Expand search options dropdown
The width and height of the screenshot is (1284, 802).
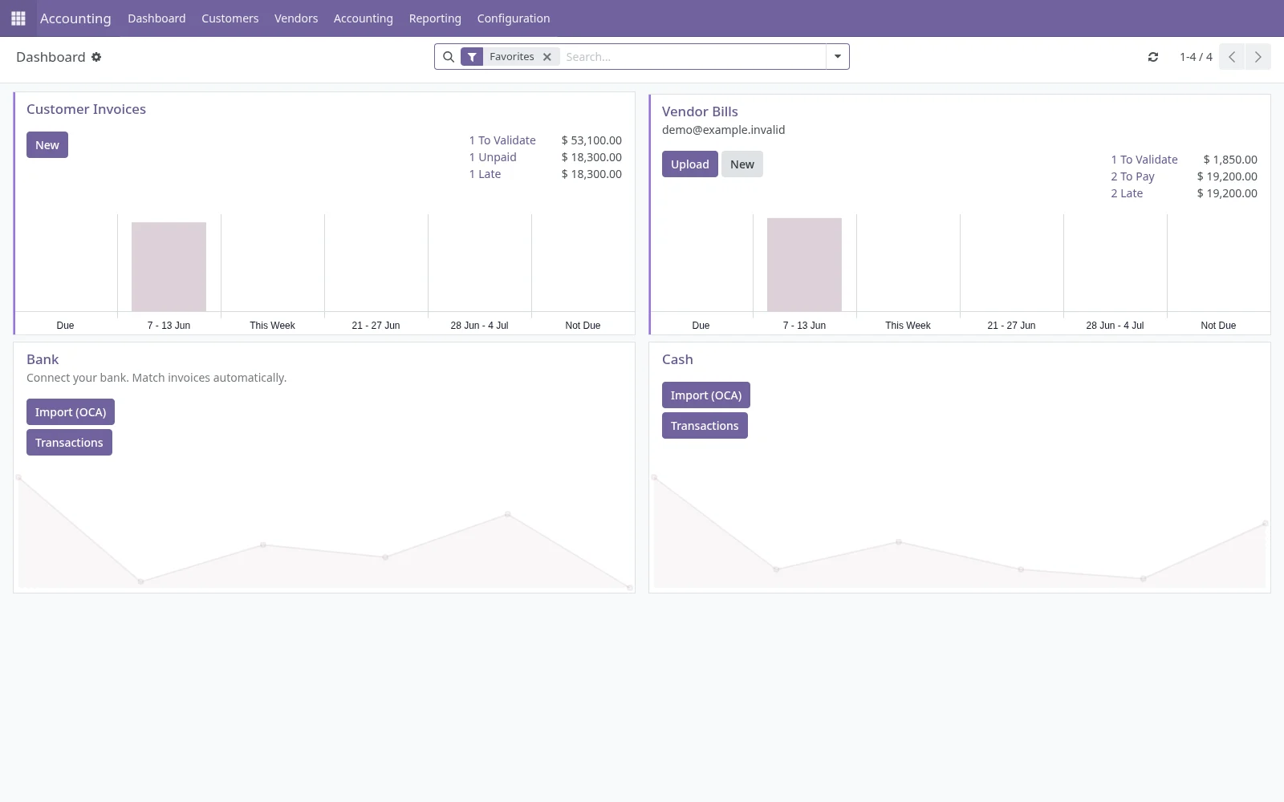tap(837, 57)
